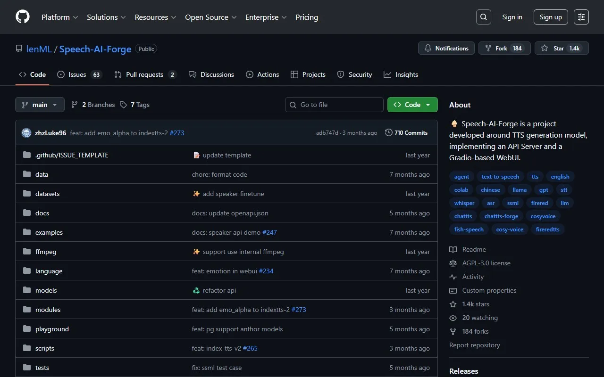Click the GitHub logo icon

point(22,17)
